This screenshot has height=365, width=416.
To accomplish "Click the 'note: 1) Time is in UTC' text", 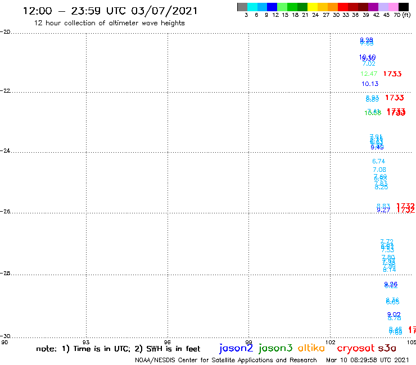I will click(83, 349).
